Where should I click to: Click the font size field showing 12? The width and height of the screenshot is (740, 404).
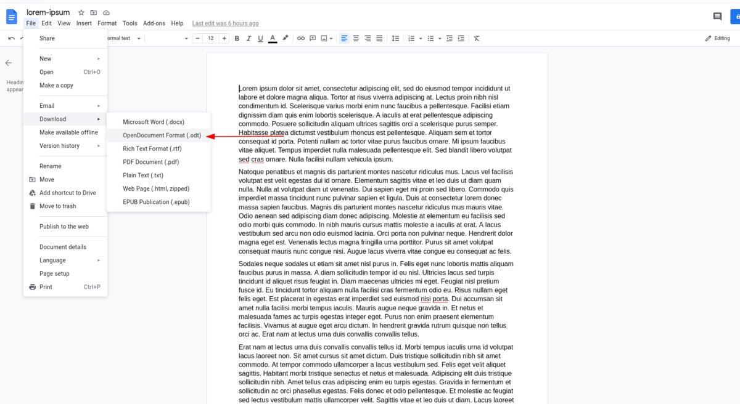[x=211, y=38]
